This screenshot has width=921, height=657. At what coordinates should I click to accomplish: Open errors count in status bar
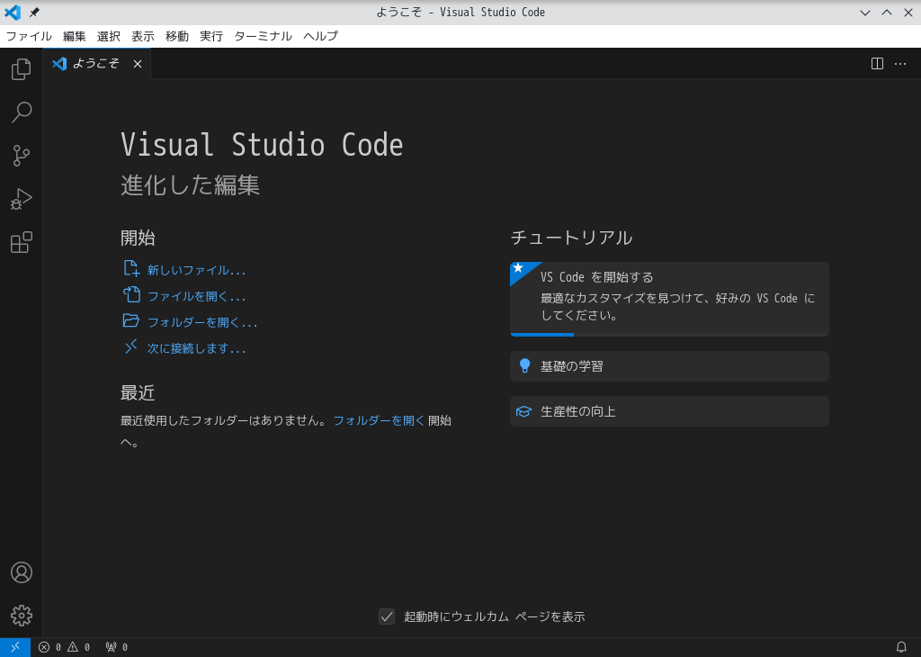pos(50,647)
